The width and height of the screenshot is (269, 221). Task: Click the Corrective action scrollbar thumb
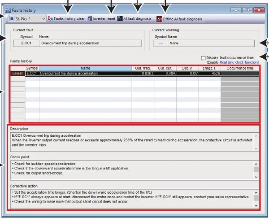pyautogui.click(x=256, y=198)
